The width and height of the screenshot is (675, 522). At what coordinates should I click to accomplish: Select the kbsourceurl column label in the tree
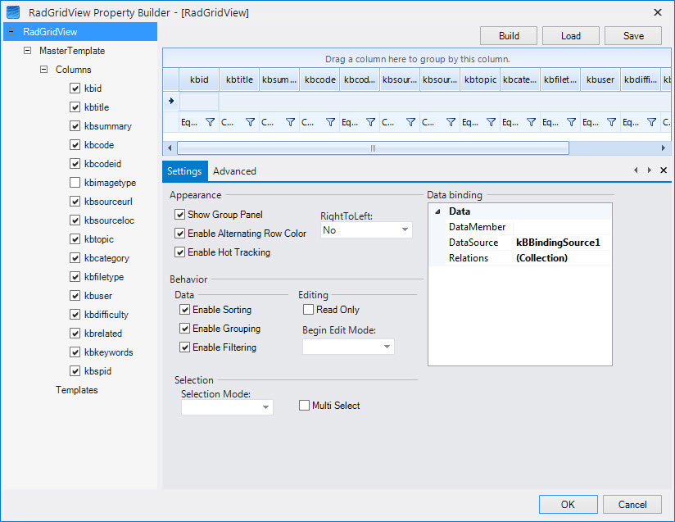[108, 202]
